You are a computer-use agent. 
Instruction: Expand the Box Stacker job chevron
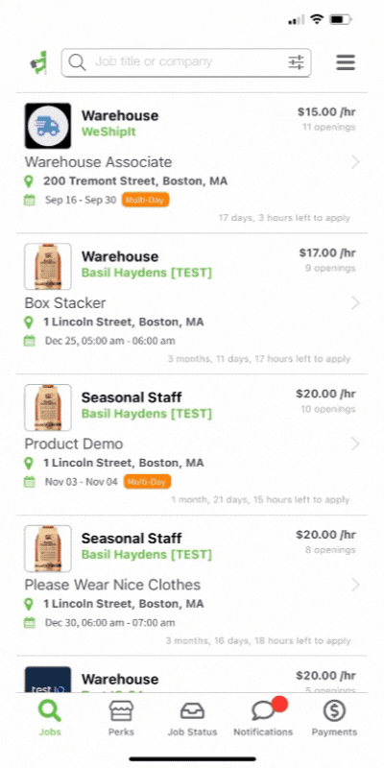(355, 303)
